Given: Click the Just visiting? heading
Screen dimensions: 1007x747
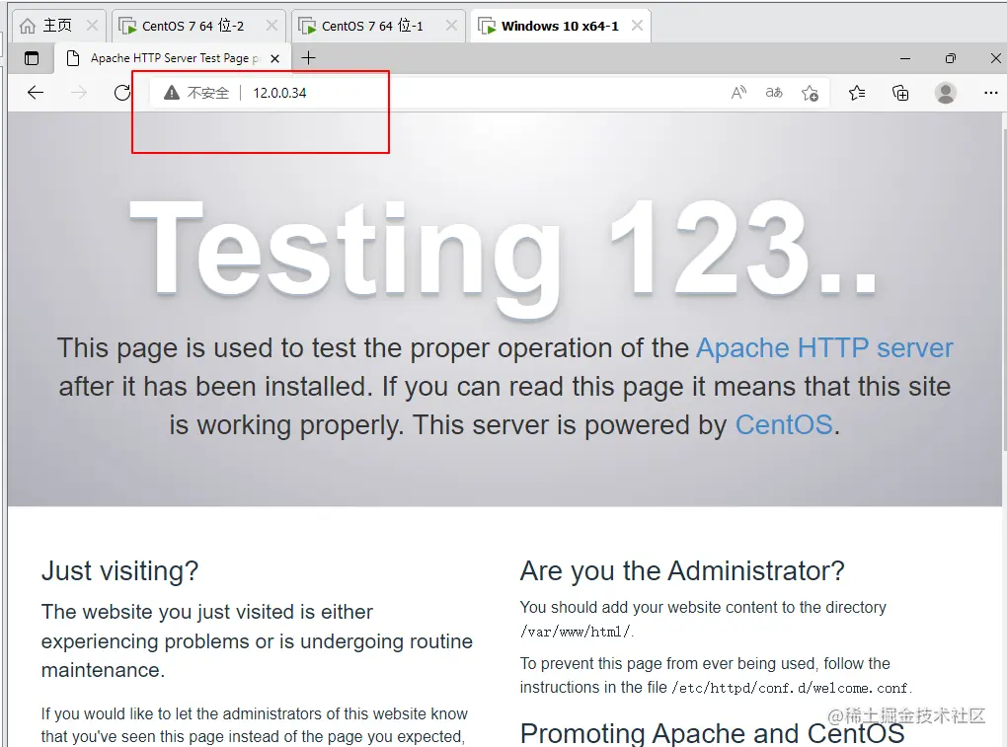Looking at the screenshot, I should 120,570.
